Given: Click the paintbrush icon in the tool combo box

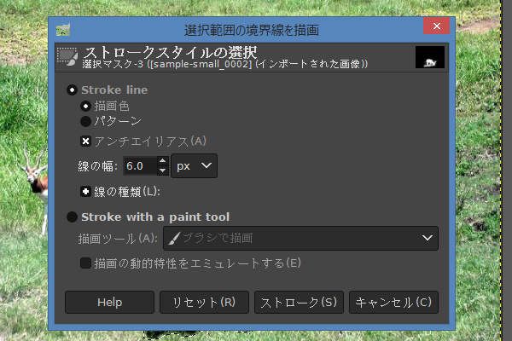Looking at the screenshot, I should click(x=173, y=239).
